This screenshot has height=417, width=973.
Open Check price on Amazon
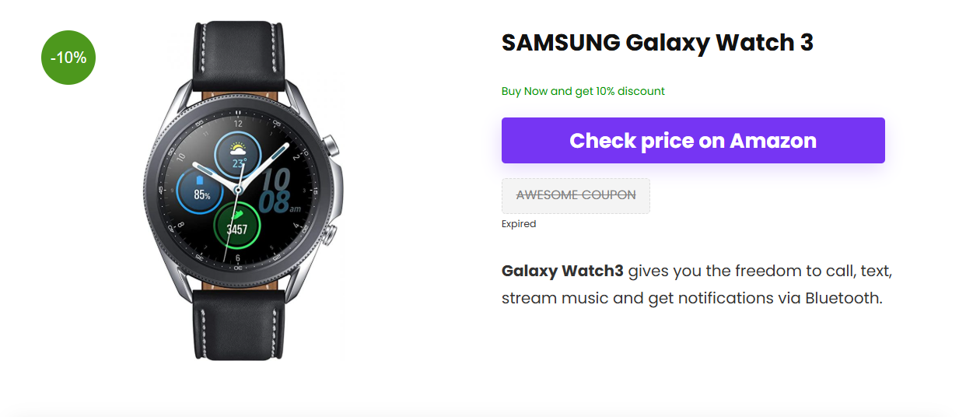point(693,141)
